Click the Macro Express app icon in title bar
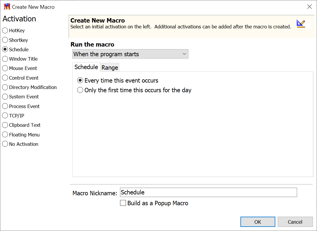 coord(7,7)
